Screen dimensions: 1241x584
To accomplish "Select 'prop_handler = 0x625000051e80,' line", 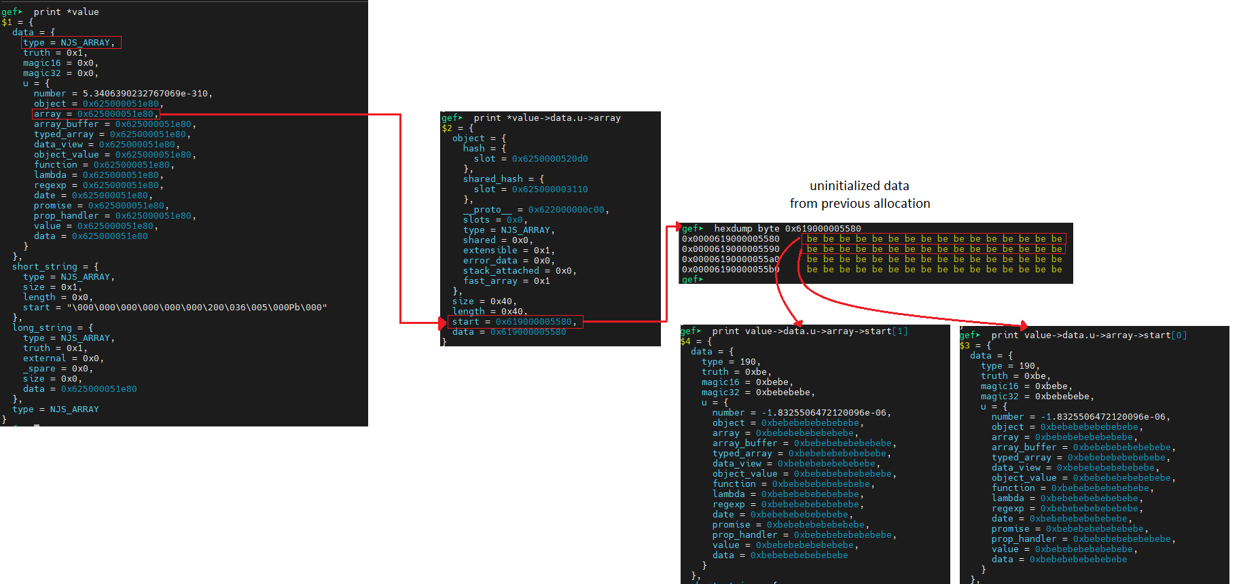I will tap(115, 215).
